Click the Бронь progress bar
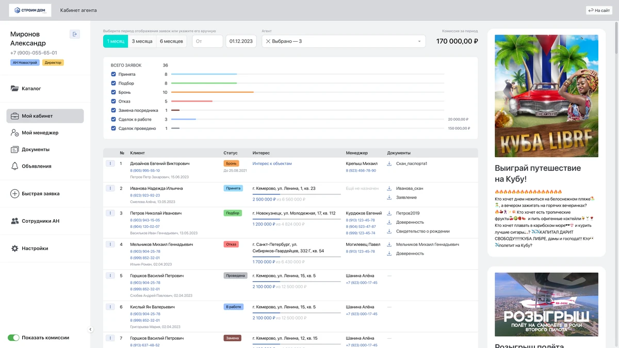The height and width of the screenshot is (348, 619). click(212, 92)
